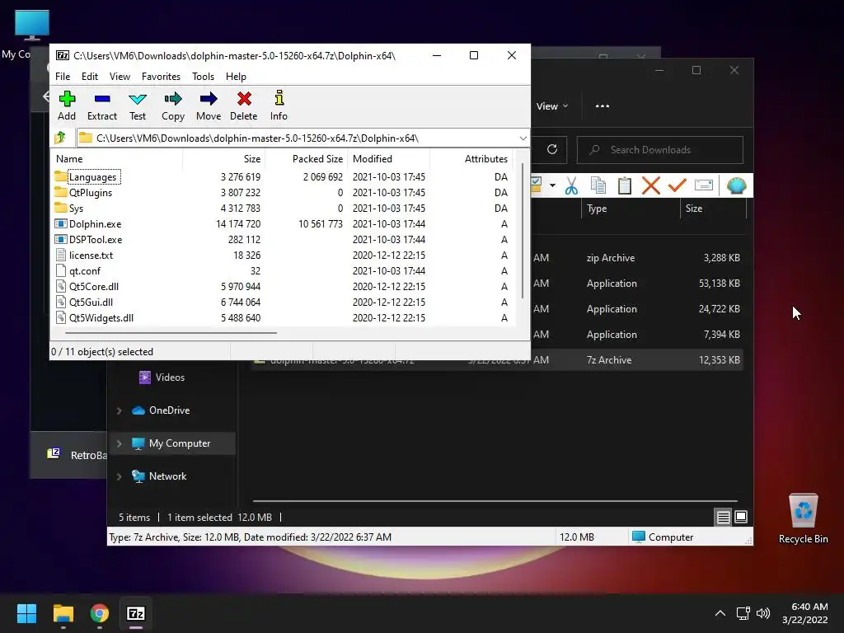Select the Qt5Core.dll file
Viewport: 844px width, 633px height.
click(94, 286)
